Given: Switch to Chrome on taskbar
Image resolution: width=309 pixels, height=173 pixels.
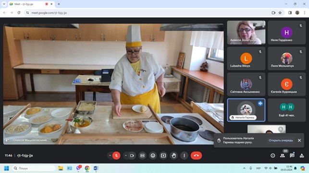Looking at the screenshot, I should [87, 168].
